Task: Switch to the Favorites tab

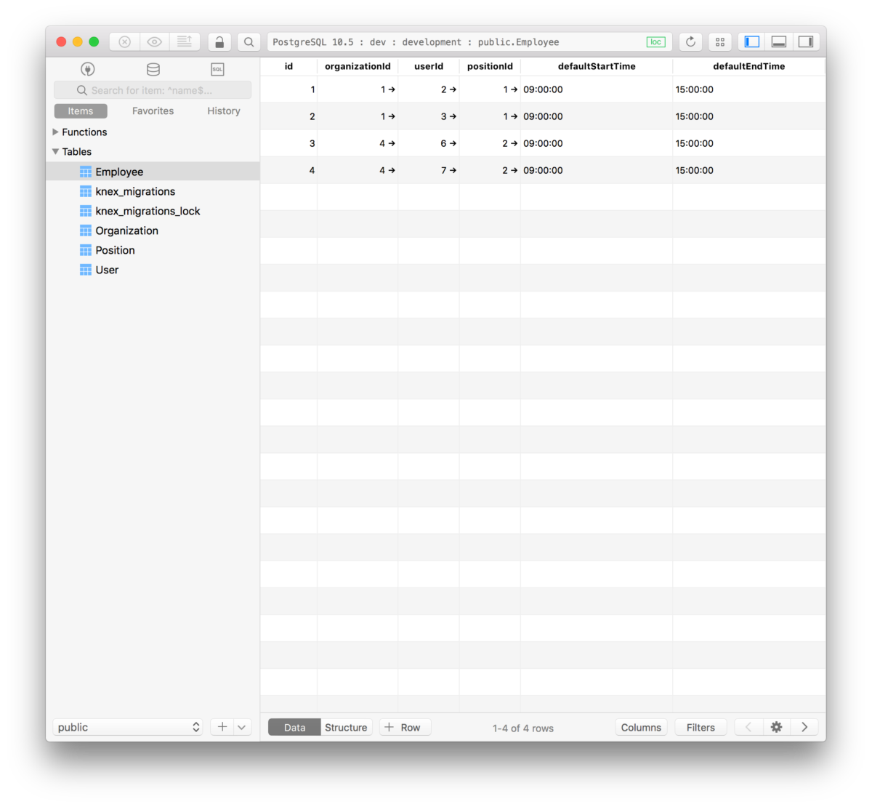Action: [x=153, y=111]
